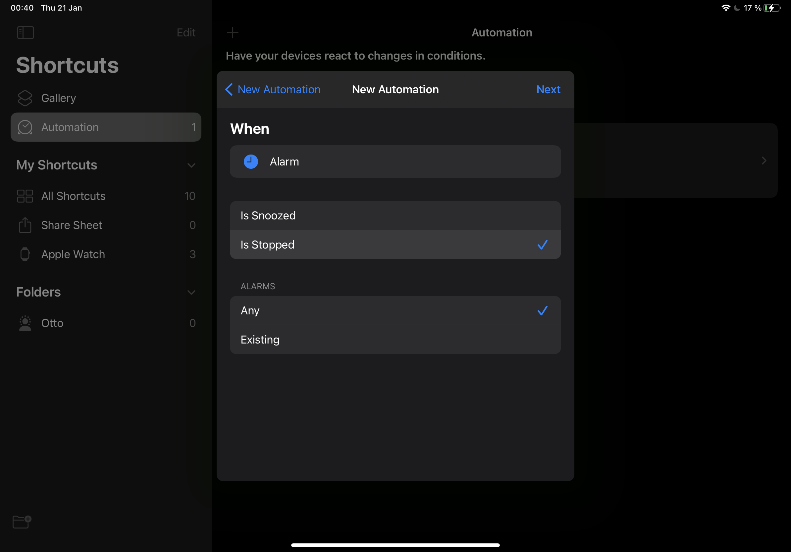
Task: Open existing automation via right chevron
Action: point(764,161)
